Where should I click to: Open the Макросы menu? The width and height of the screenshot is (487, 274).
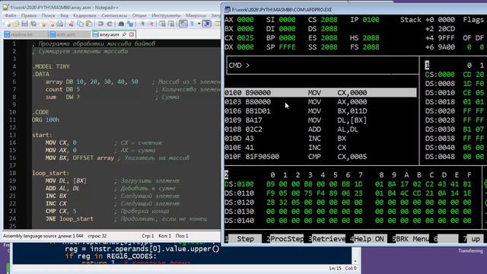(196, 15)
